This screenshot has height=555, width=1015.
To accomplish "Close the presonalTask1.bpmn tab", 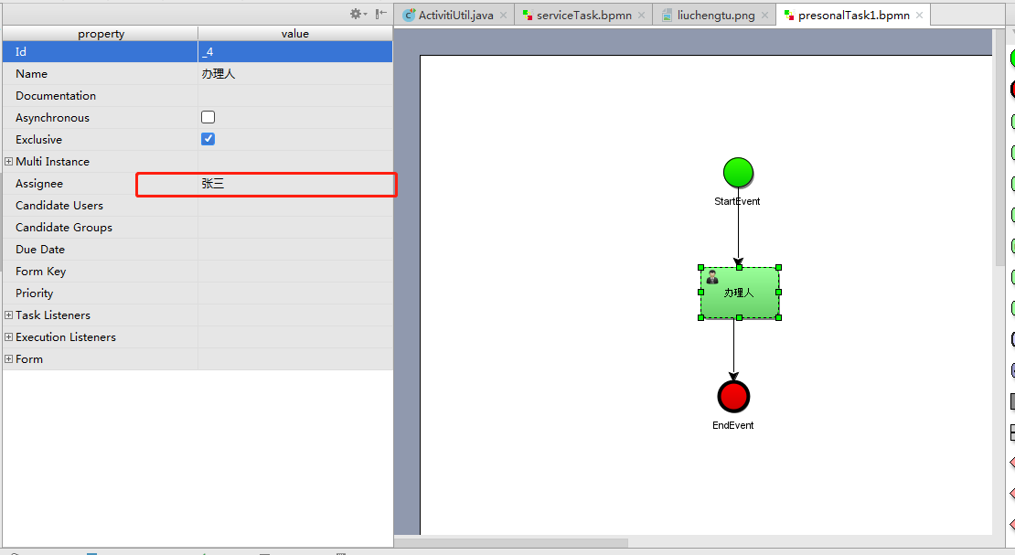I will point(919,15).
